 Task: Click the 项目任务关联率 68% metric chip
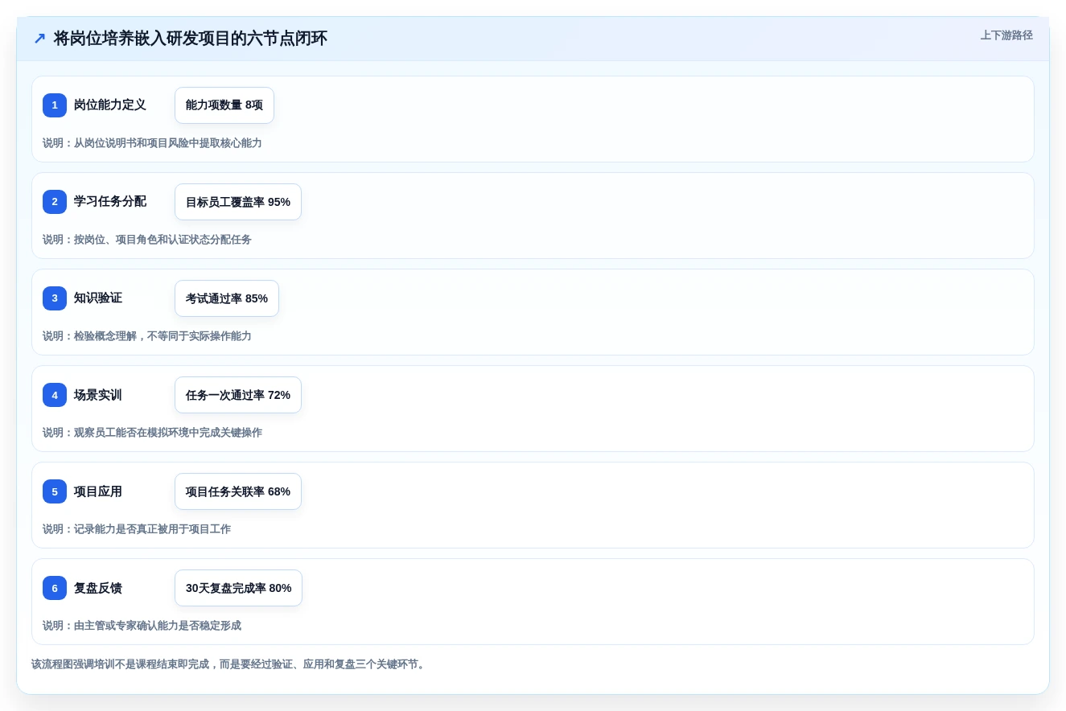238,491
